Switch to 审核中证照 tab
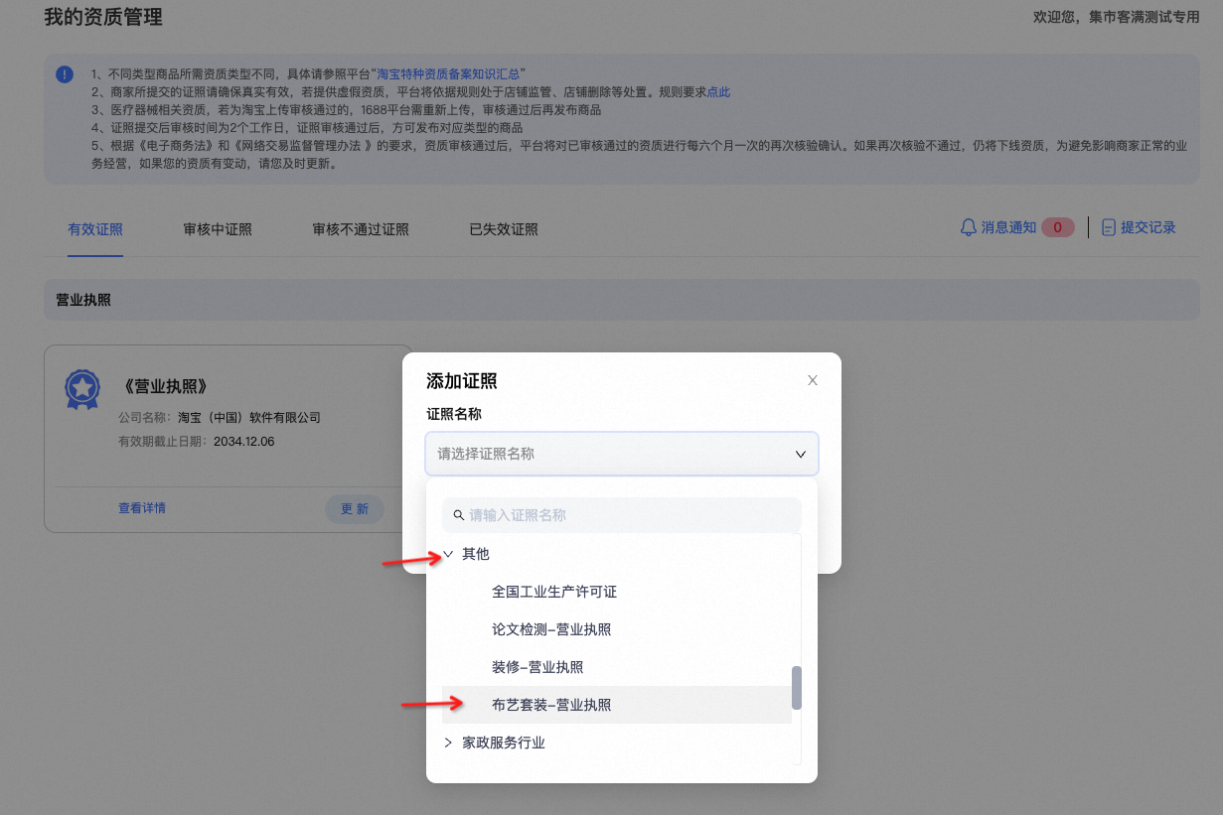 218,229
